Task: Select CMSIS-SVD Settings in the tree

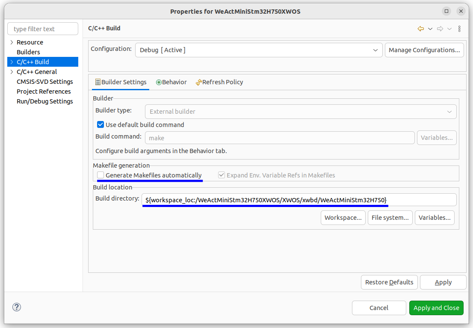Action: click(44, 82)
